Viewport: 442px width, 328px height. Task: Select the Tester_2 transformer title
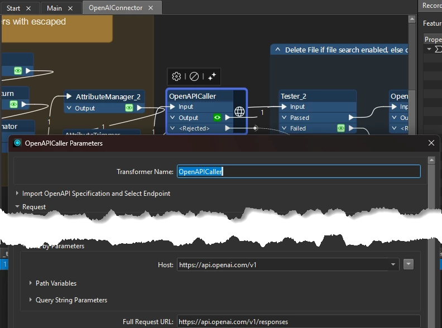294,96
